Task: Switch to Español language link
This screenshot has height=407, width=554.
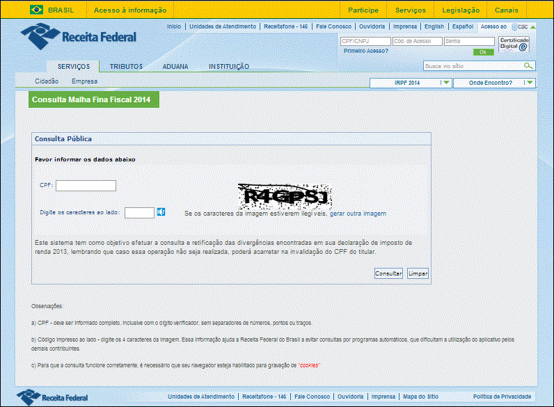Action: point(463,26)
